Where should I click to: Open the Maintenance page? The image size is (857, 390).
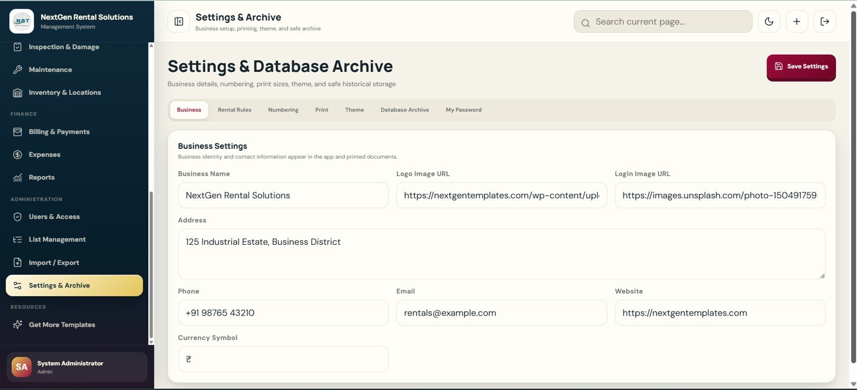pyautogui.click(x=74, y=70)
